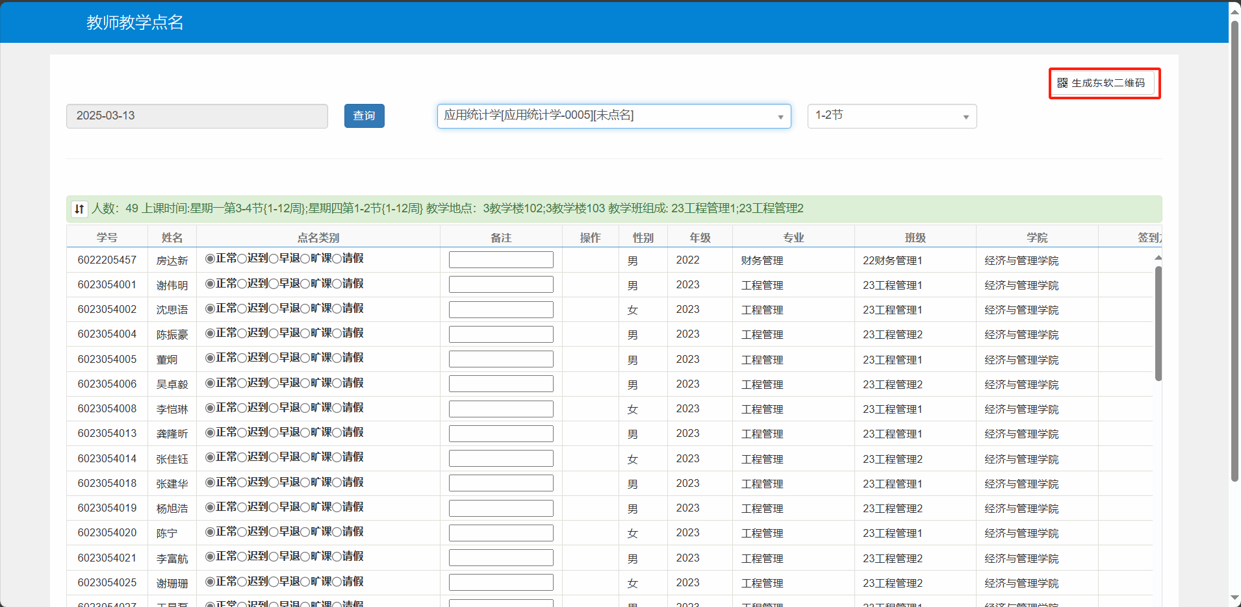Mark 张佳钰 as 早退
The image size is (1241, 607).
coord(274,457)
